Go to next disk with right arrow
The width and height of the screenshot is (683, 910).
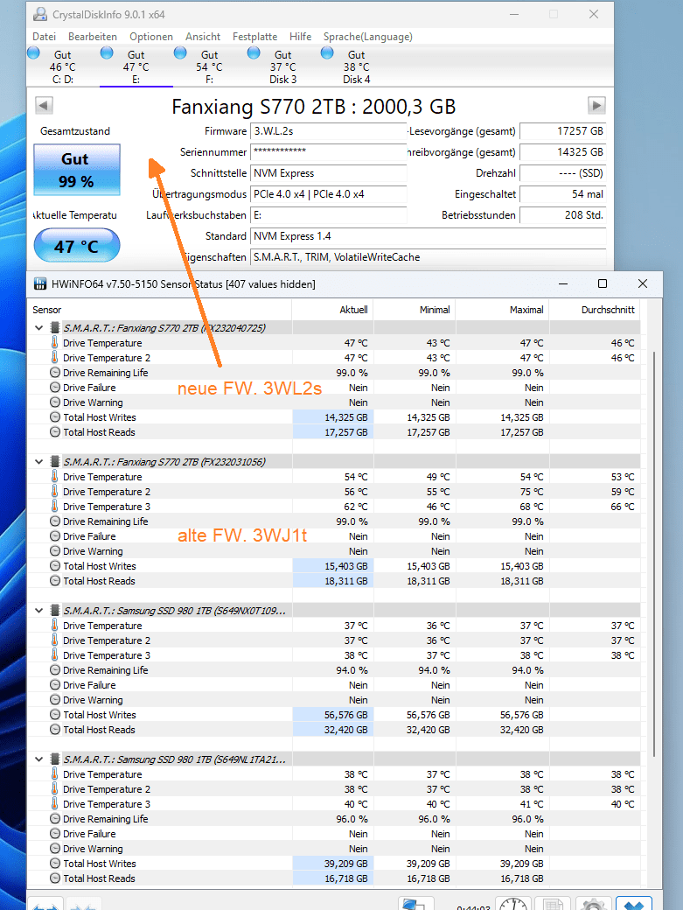596,106
